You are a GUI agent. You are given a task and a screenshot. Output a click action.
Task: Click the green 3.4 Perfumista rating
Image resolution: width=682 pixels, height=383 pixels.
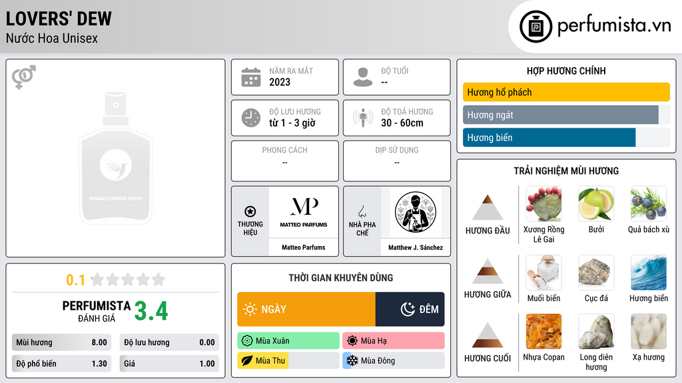[151, 311]
